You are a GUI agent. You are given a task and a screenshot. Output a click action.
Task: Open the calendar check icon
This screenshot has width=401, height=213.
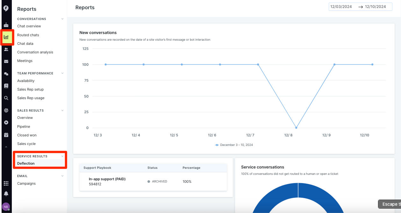point(6,135)
